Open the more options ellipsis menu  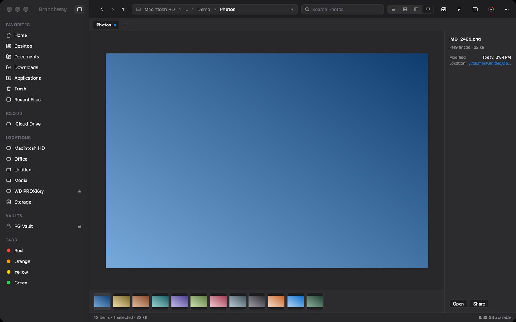click(506, 9)
